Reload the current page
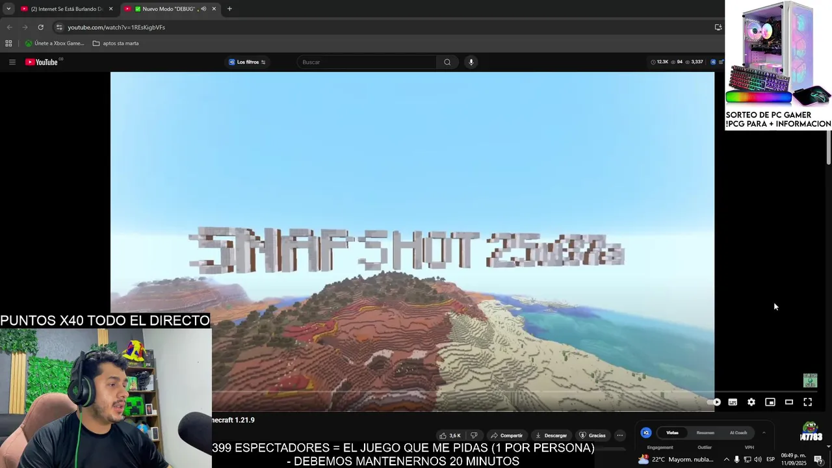The image size is (832, 468). (40, 27)
